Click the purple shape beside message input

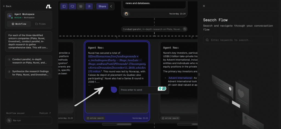[x=114, y=90]
